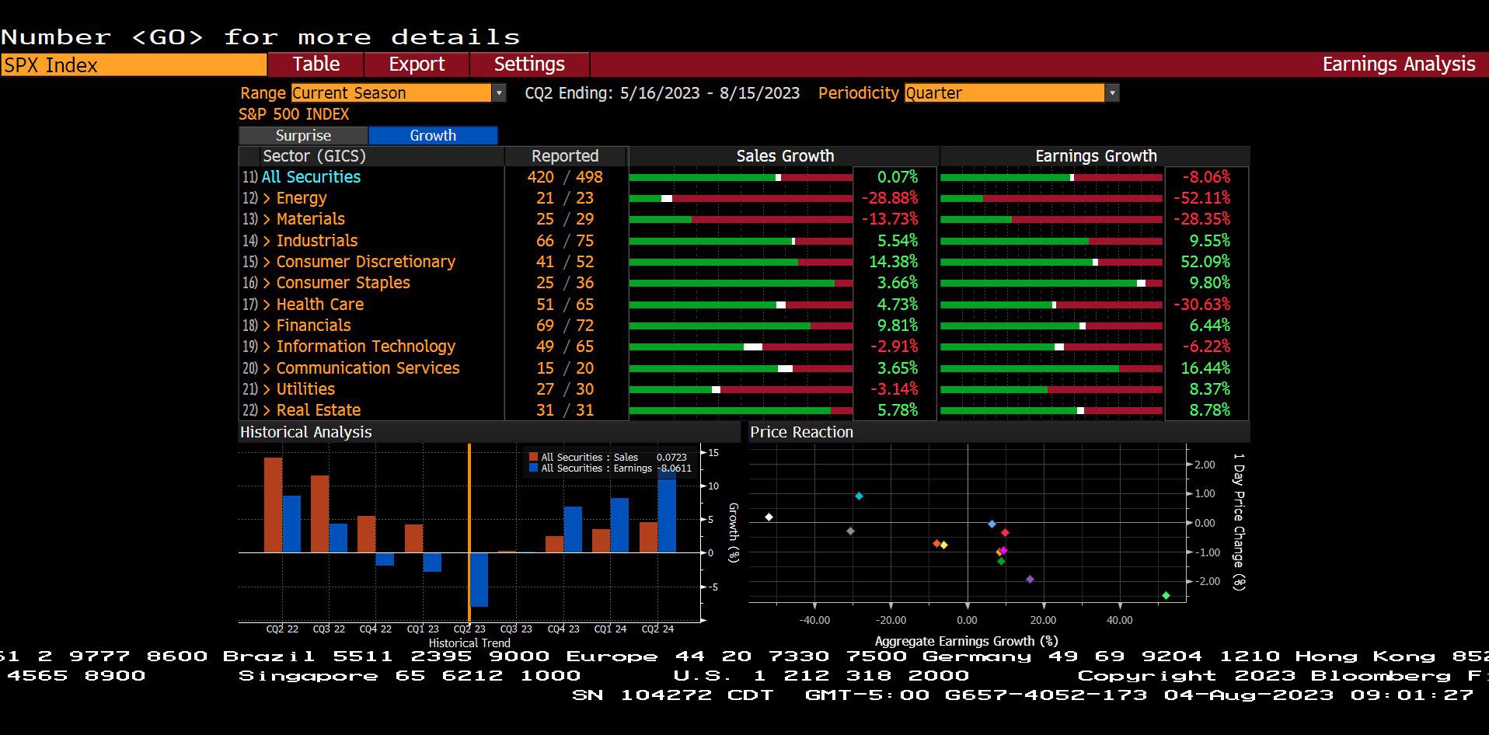This screenshot has height=735, width=1489.
Task: Click the orange All Securities Sales legend swatch
Action: click(x=533, y=458)
